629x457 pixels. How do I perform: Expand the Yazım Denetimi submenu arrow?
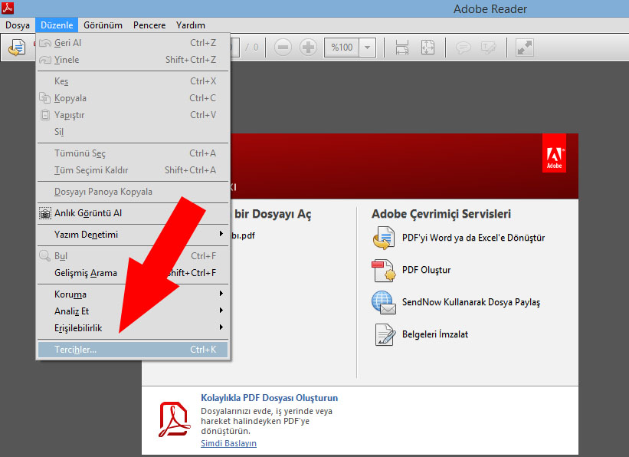click(x=221, y=234)
